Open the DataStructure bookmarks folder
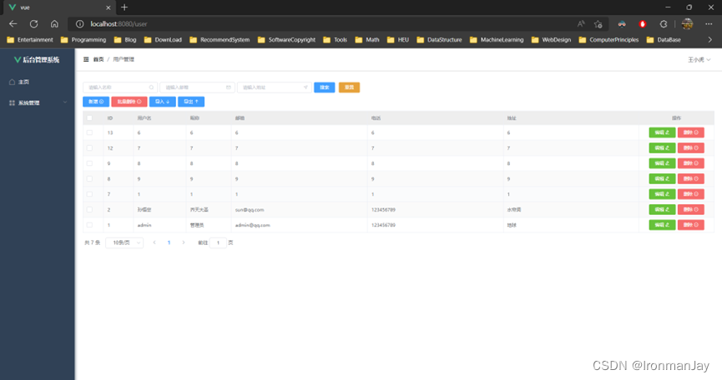 pyautogui.click(x=439, y=40)
